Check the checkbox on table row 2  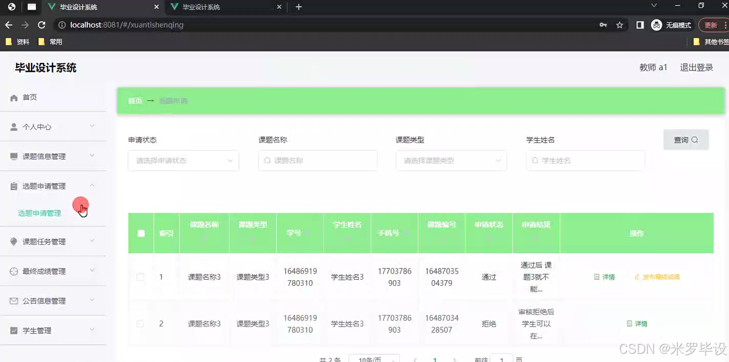140,323
